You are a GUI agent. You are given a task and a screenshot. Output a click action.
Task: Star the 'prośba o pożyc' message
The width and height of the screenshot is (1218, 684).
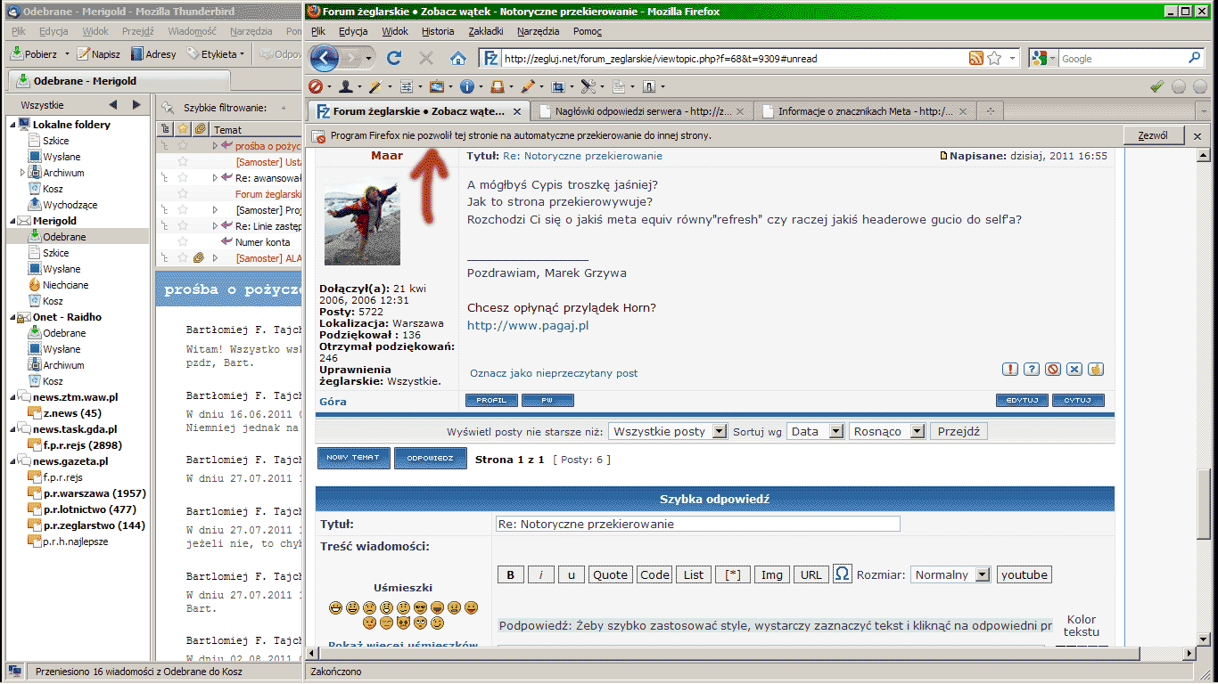pos(183,146)
